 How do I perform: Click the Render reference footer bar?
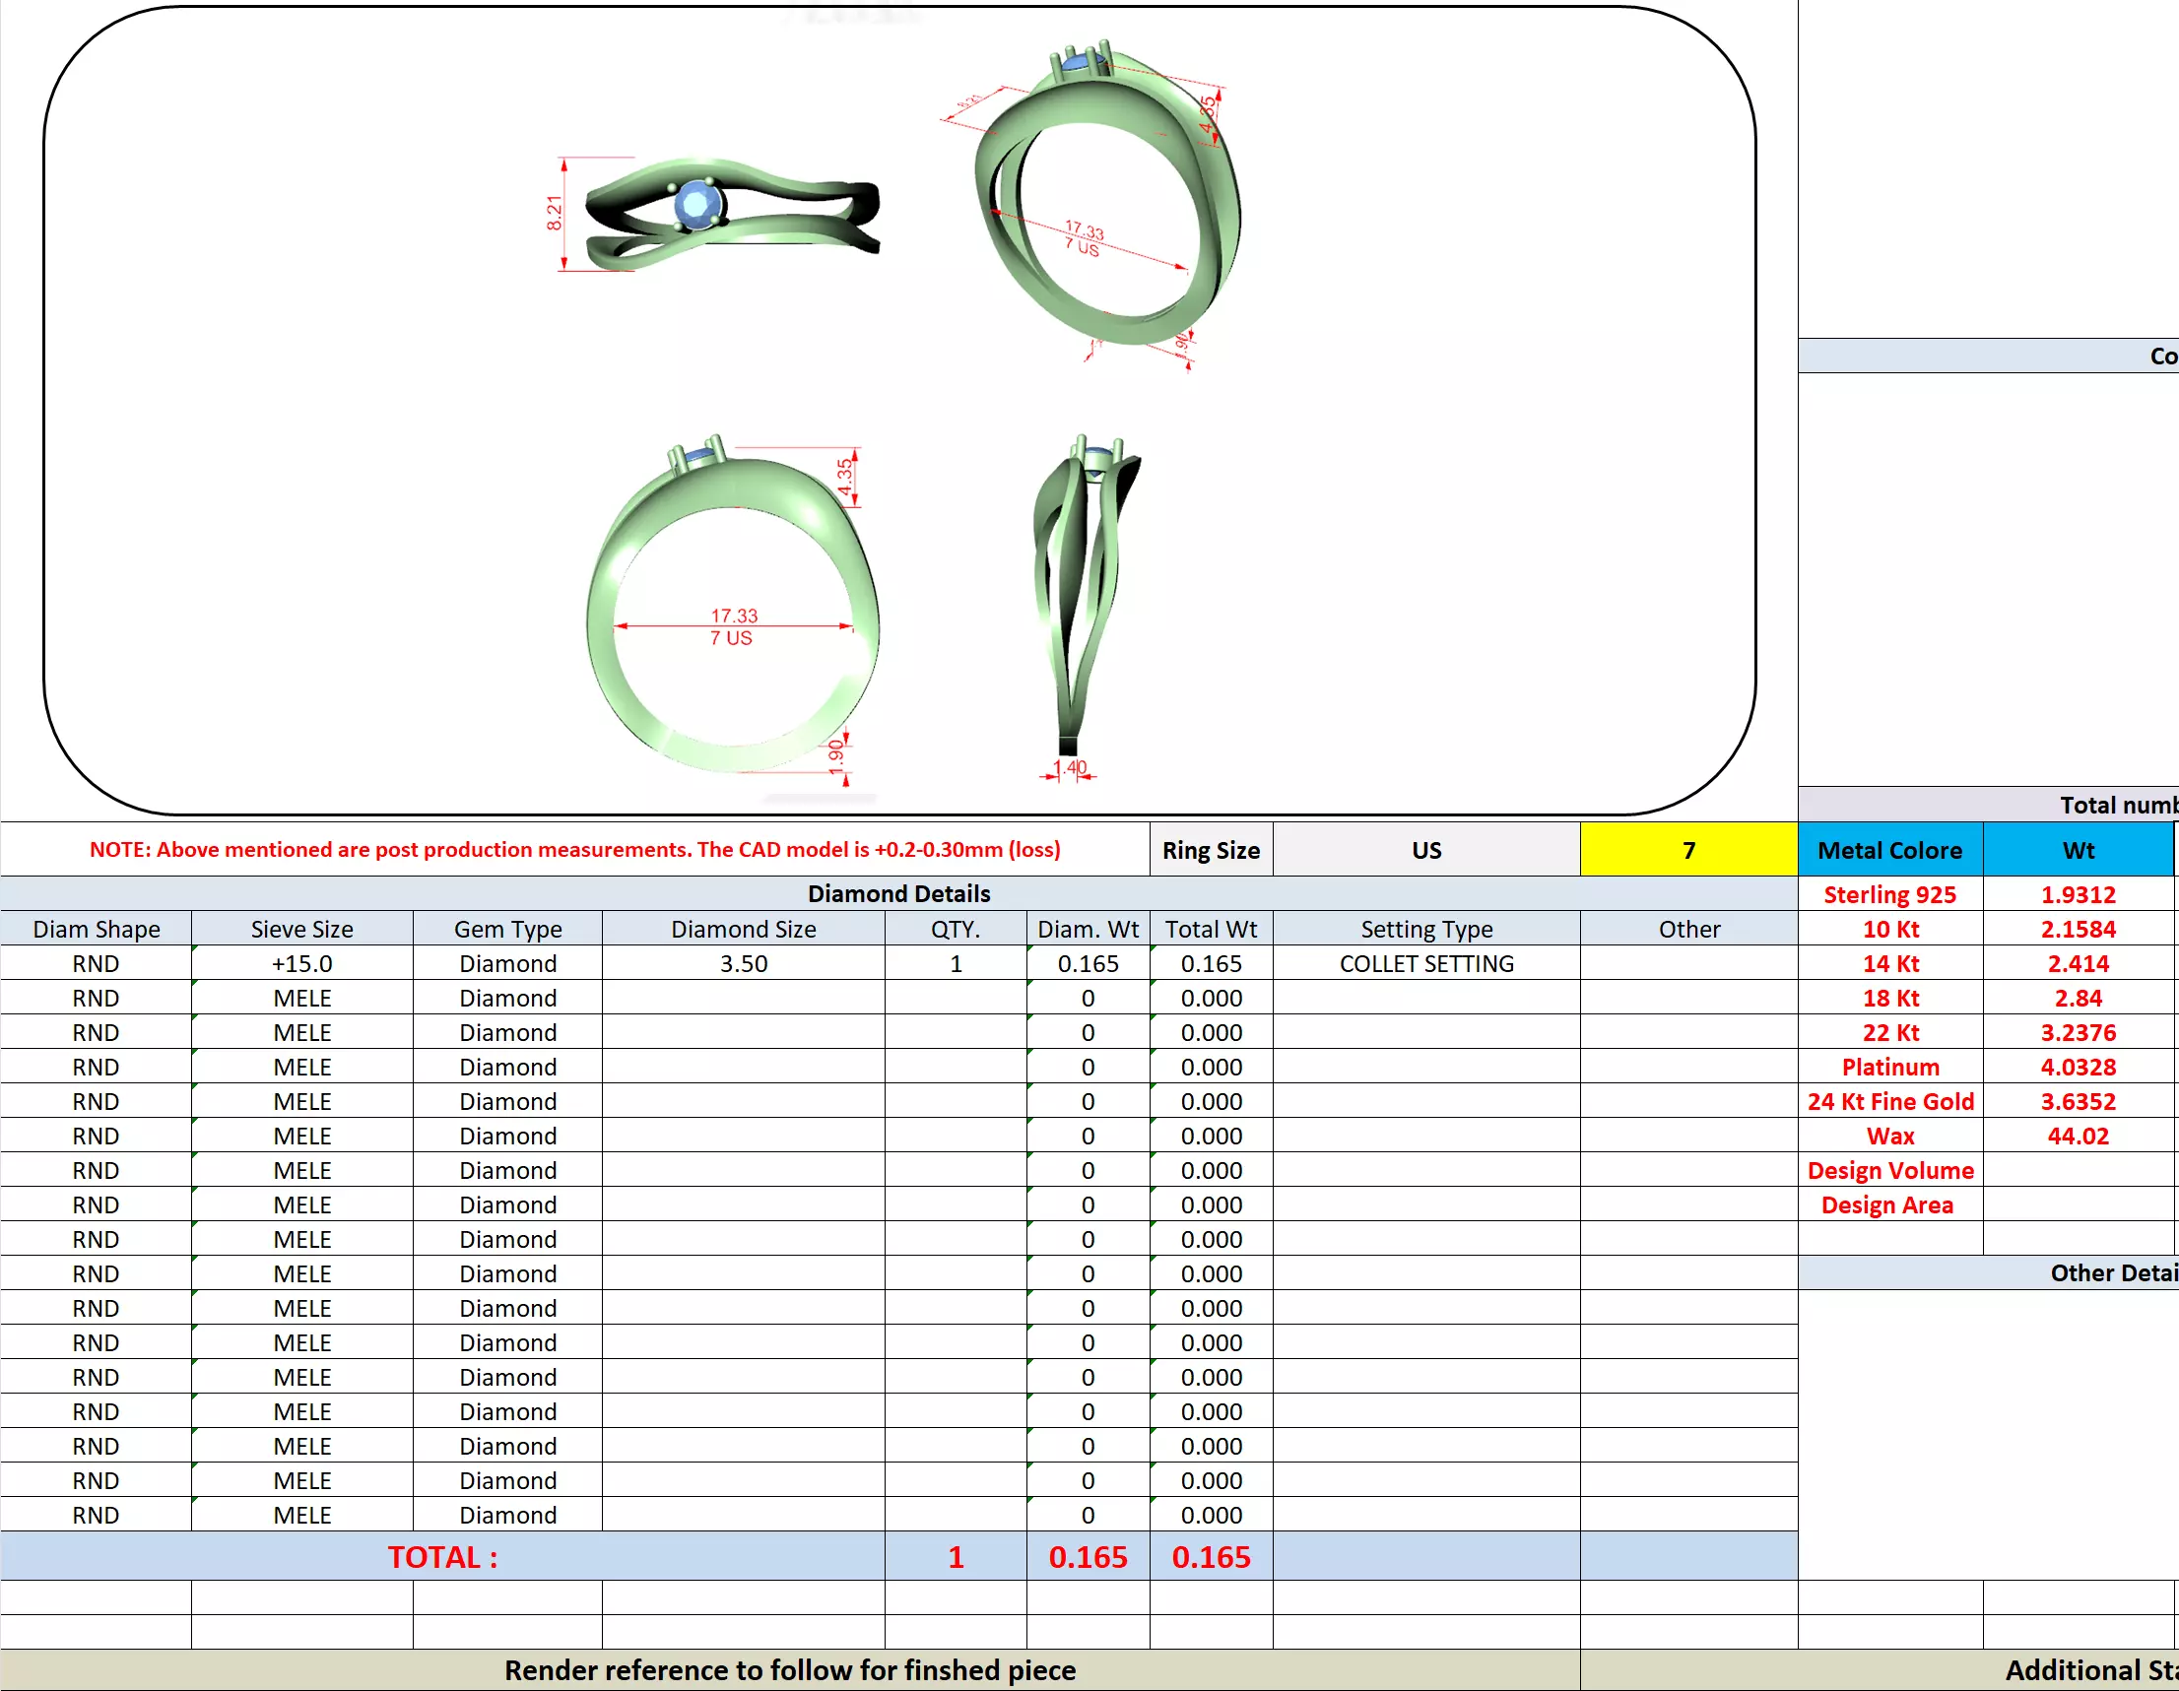point(789,1670)
